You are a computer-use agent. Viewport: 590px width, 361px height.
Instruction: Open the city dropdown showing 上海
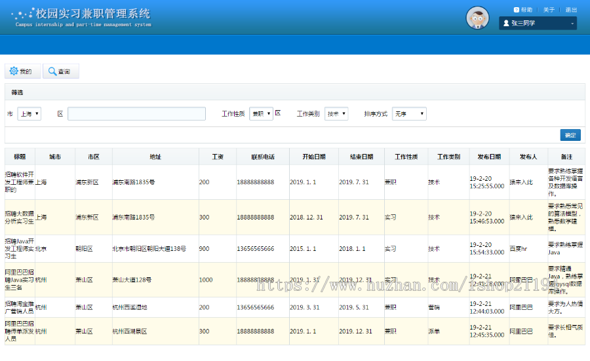[x=29, y=113]
